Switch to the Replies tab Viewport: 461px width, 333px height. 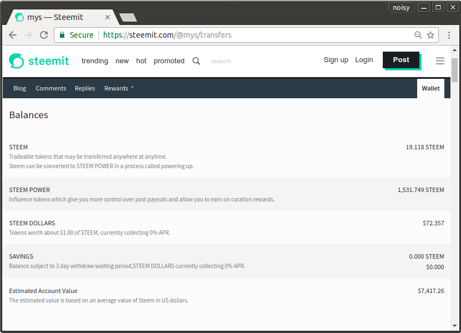point(85,88)
